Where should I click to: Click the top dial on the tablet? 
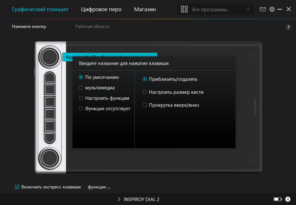pyautogui.click(x=49, y=57)
